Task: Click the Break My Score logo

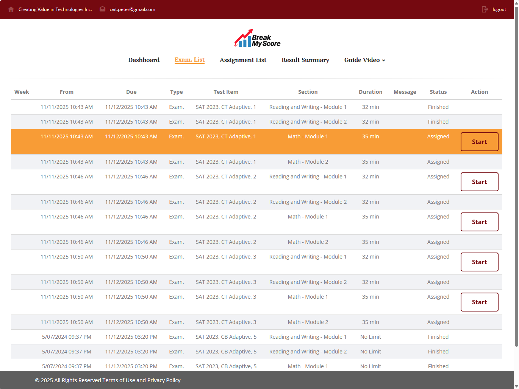Action: tap(257, 39)
